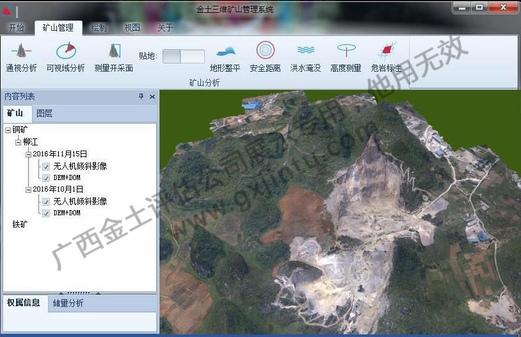Viewport: 521px width, 337px height.
Task: Collapse the 铜矿 tree node
Action: pos(8,131)
